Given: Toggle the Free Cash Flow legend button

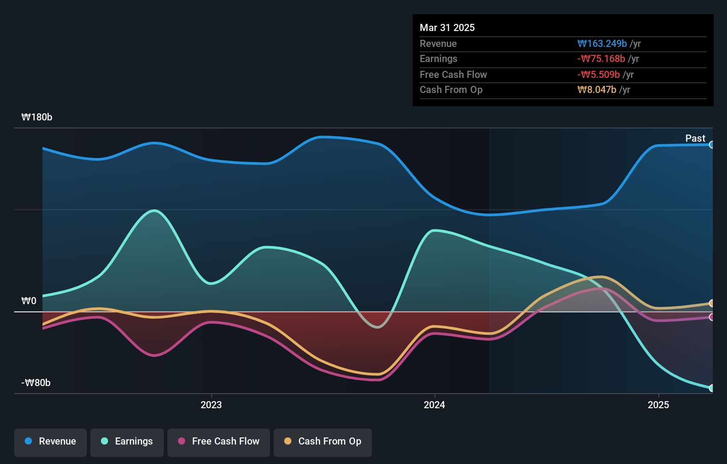Looking at the screenshot, I should [x=219, y=442].
